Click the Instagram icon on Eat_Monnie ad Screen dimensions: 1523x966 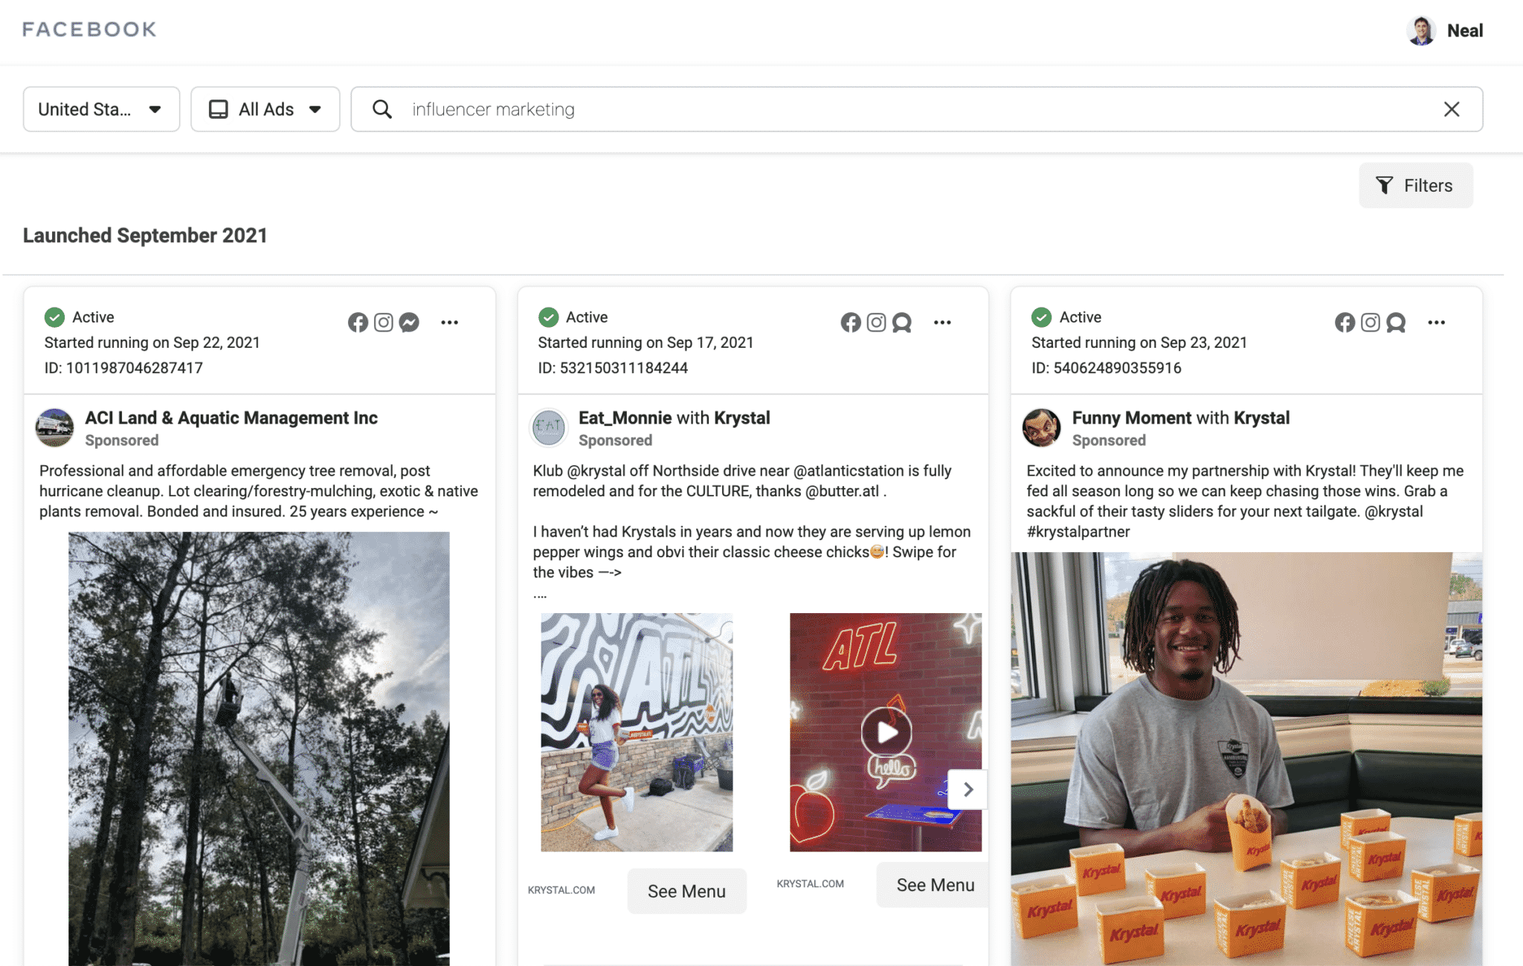[877, 322]
